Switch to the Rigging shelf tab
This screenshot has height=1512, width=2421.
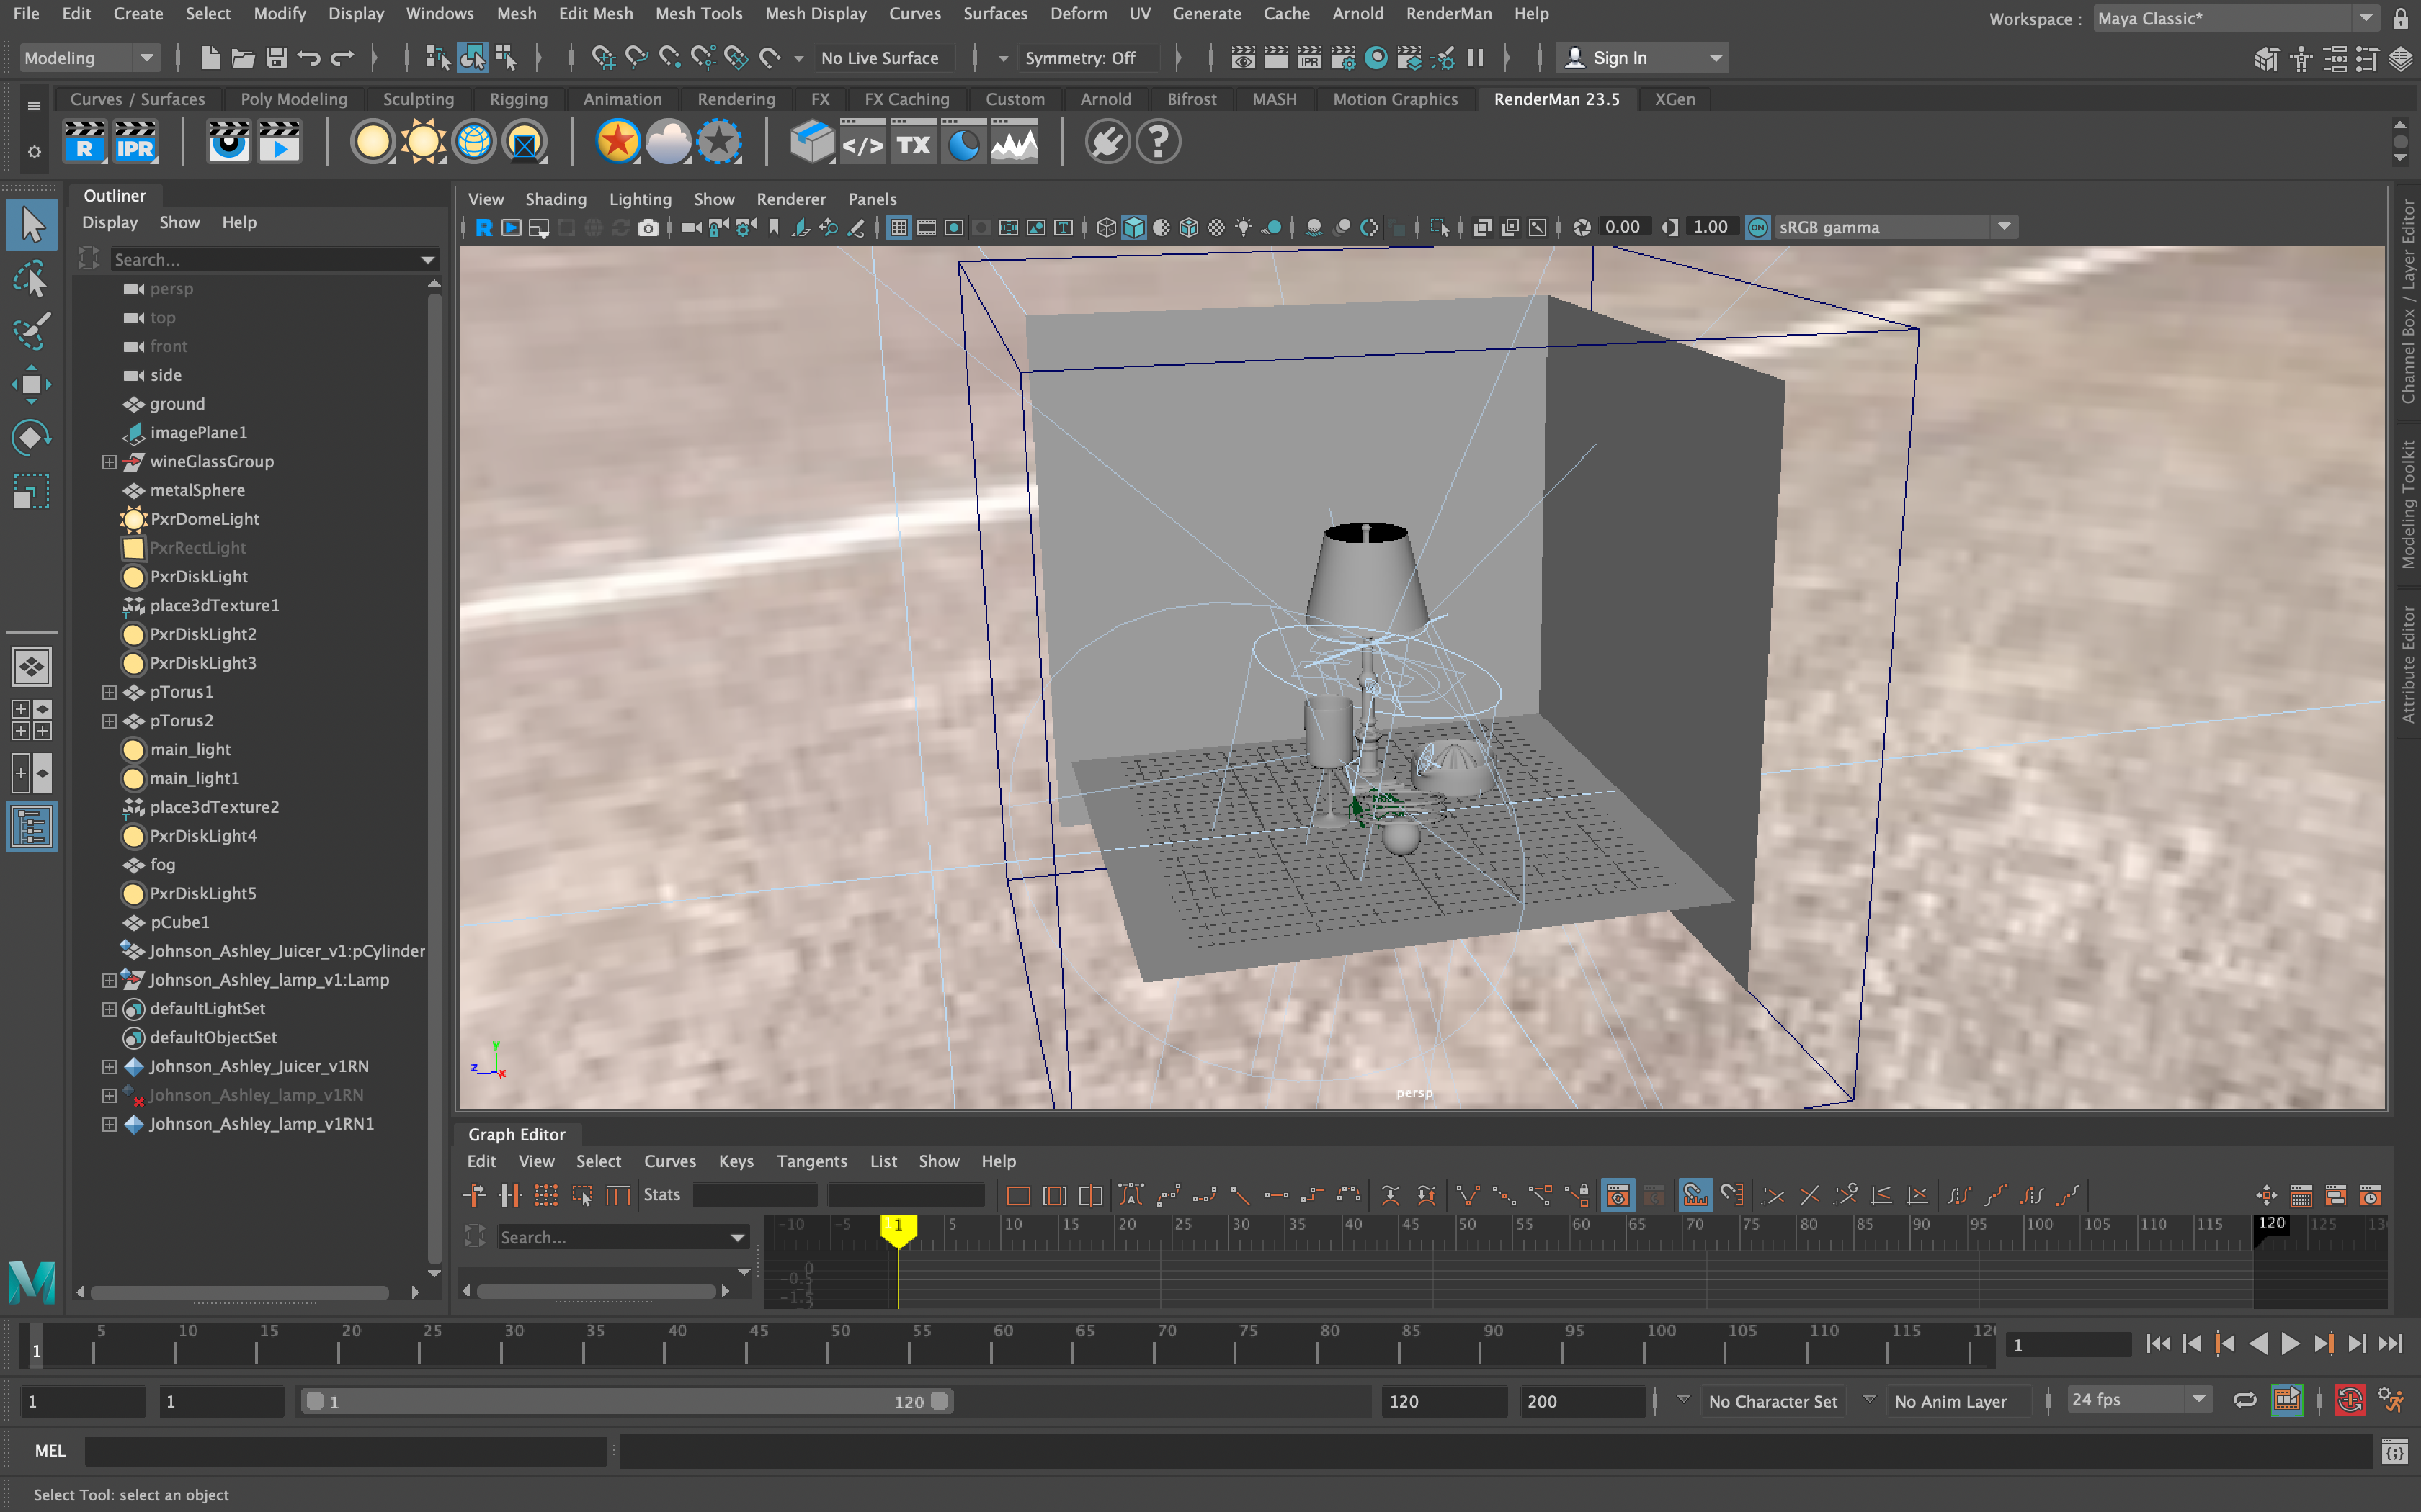[x=518, y=99]
